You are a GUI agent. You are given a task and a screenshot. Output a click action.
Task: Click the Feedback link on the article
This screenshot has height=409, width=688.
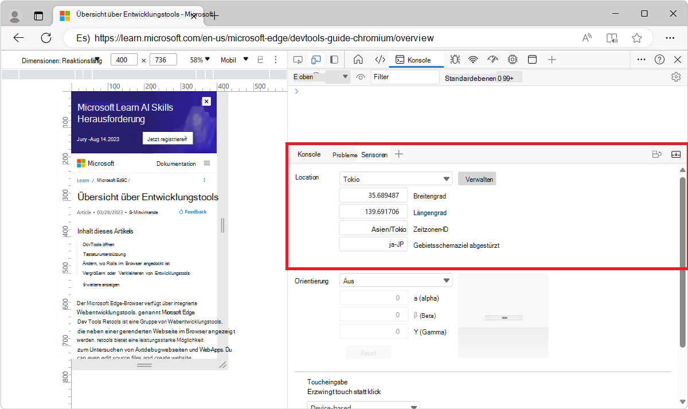tap(192, 211)
